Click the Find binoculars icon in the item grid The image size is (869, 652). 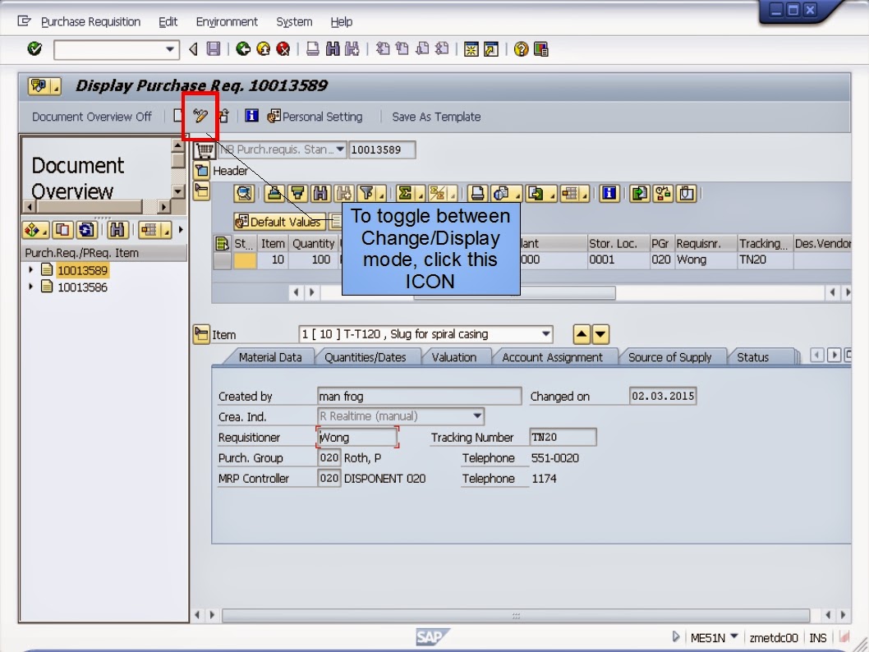pos(319,193)
